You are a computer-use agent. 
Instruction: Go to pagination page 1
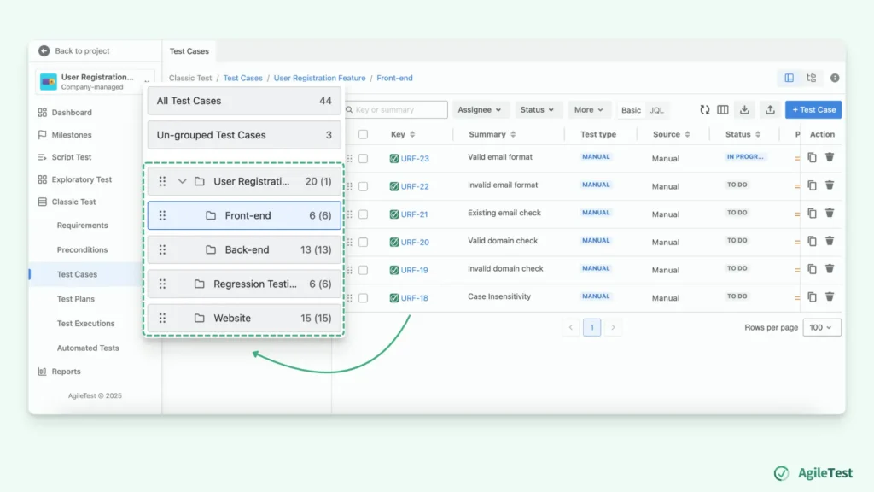coord(592,327)
